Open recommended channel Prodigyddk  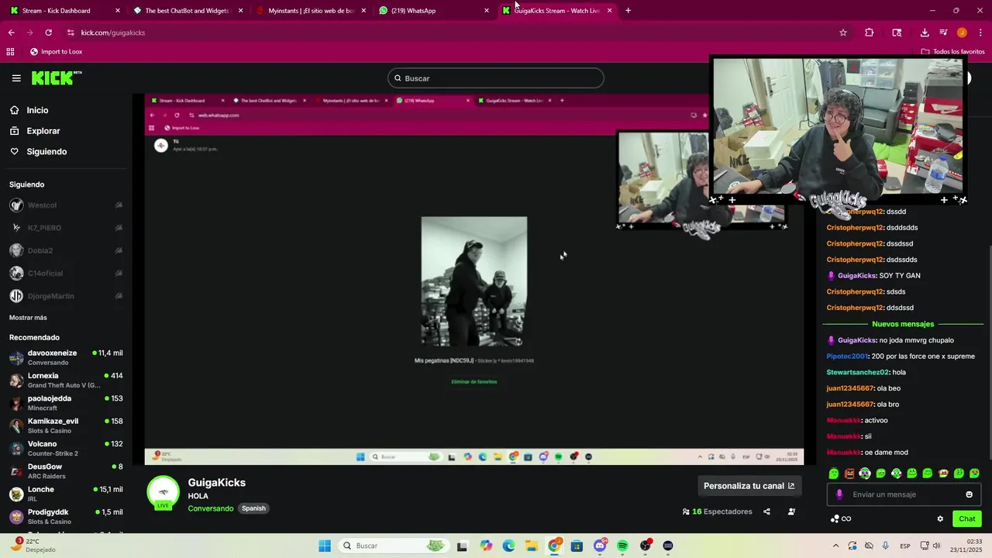click(66, 516)
